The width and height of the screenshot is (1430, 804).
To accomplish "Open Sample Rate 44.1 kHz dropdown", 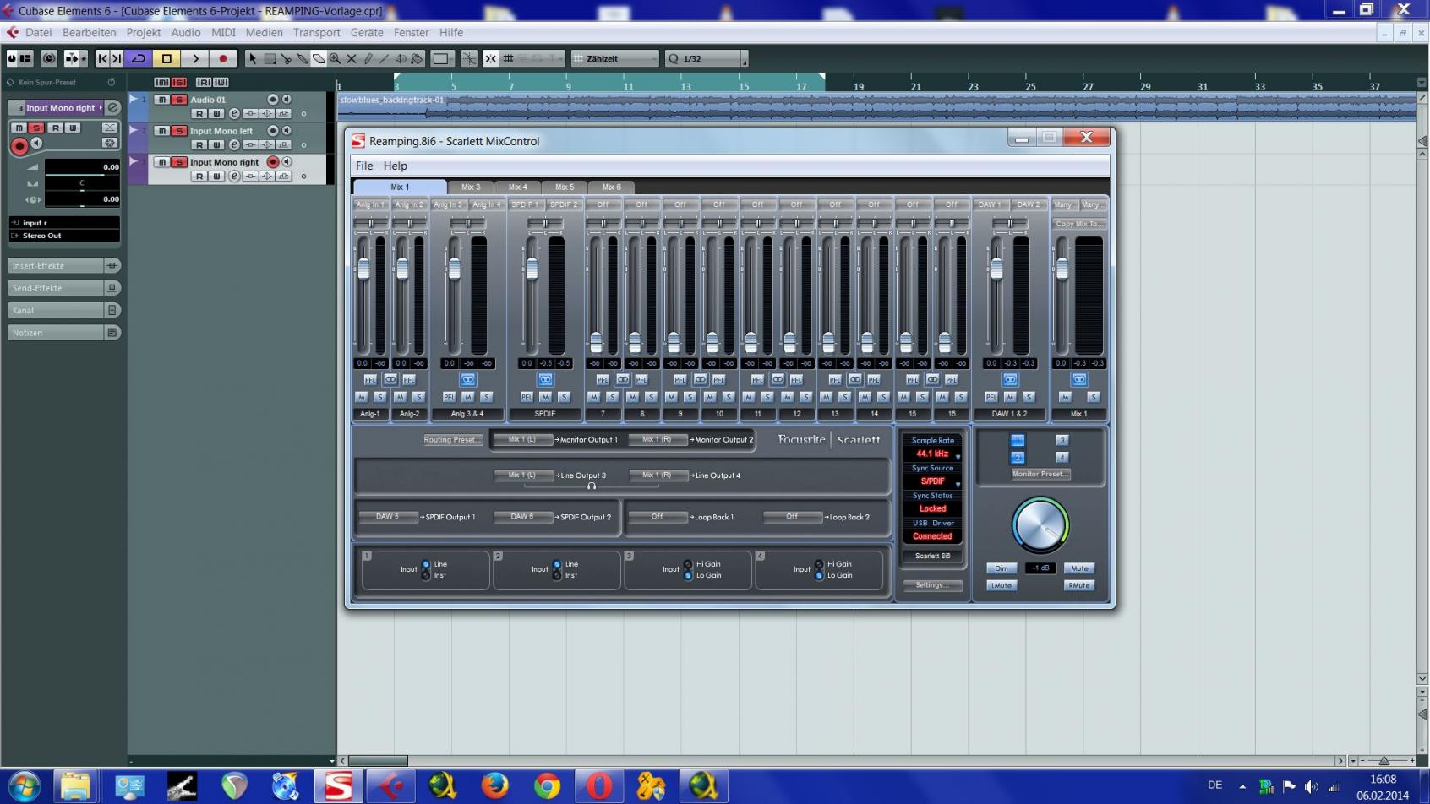I will [x=932, y=454].
